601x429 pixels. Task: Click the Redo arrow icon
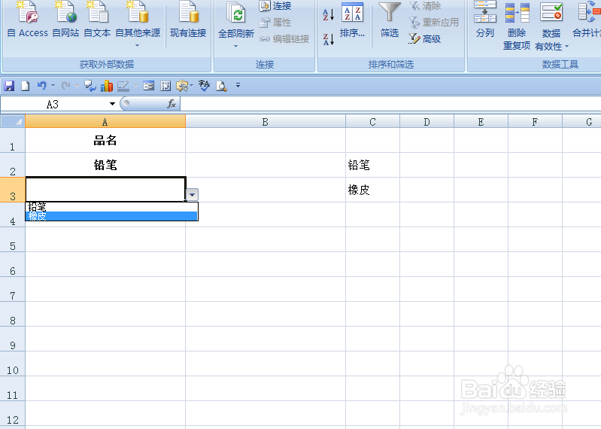tap(66, 86)
